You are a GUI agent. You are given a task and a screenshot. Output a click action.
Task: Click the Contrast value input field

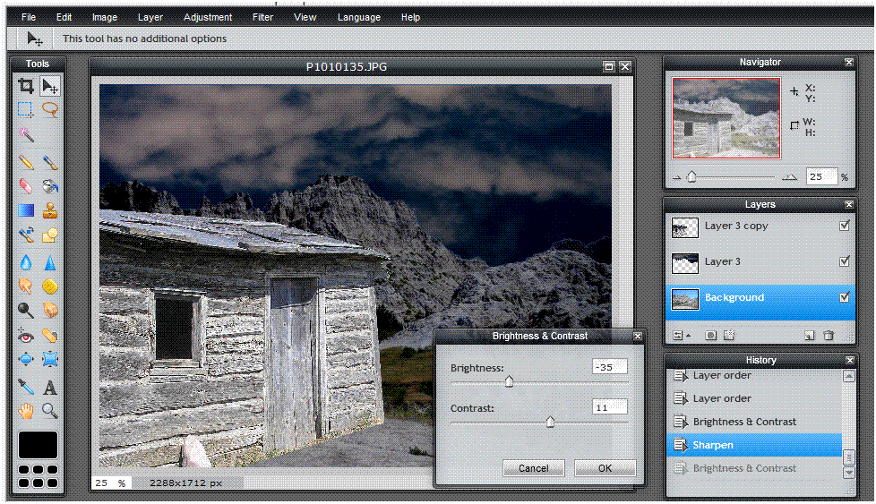point(609,407)
